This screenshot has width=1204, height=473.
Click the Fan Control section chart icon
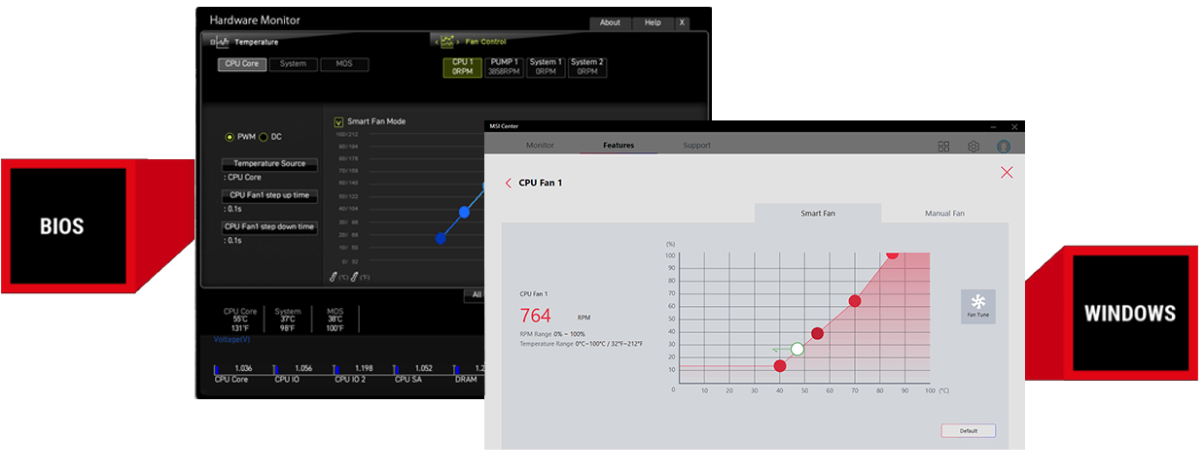click(x=447, y=42)
